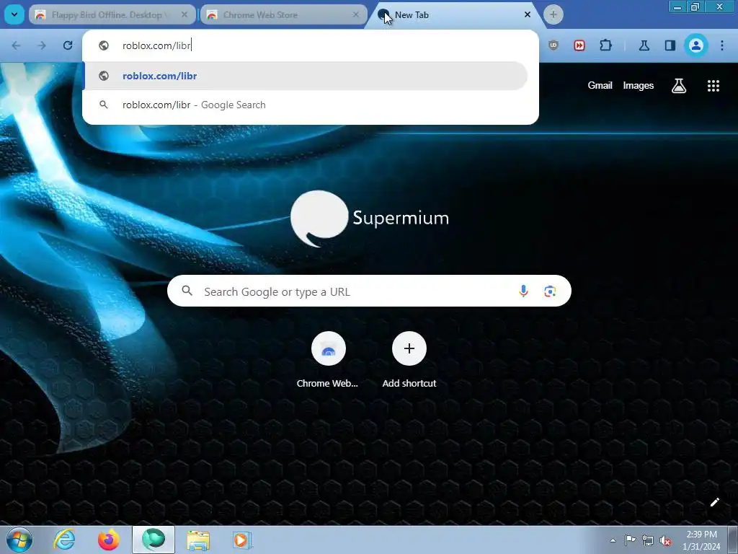
Task: Toggle the side panel icon
Action: point(670,45)
